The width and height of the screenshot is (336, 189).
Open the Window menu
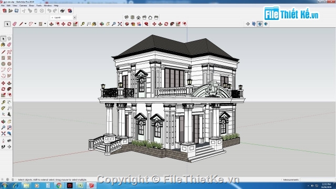48,6
